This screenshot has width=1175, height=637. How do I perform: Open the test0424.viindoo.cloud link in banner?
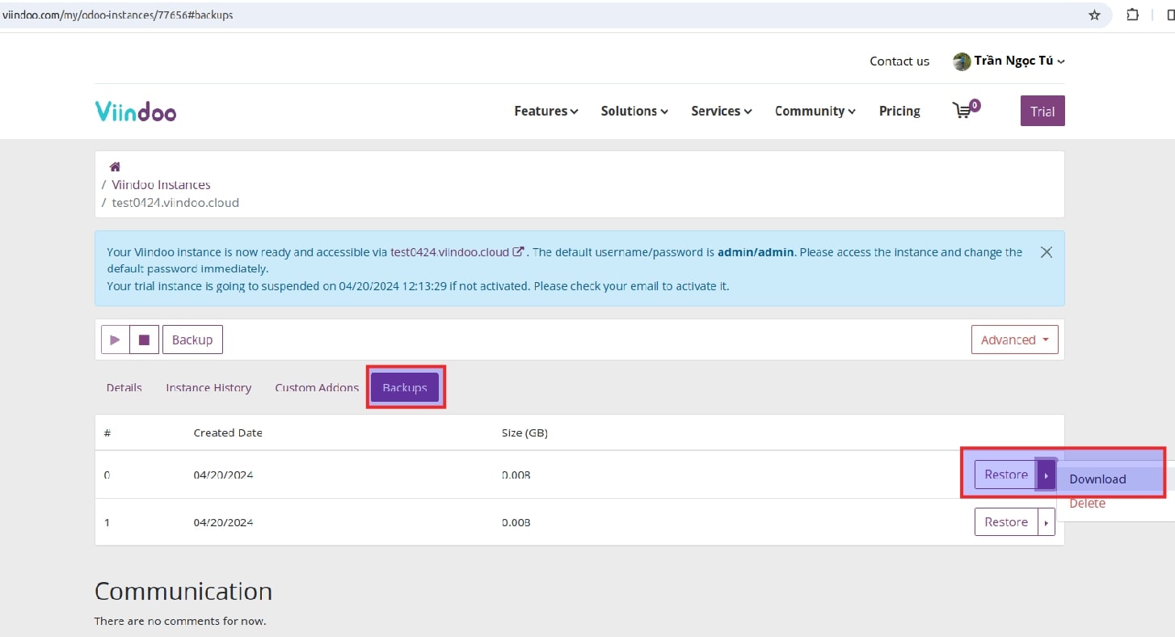(x=450, y=252)
